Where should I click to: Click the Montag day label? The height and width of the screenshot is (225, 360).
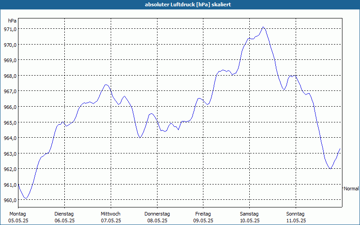18,214
